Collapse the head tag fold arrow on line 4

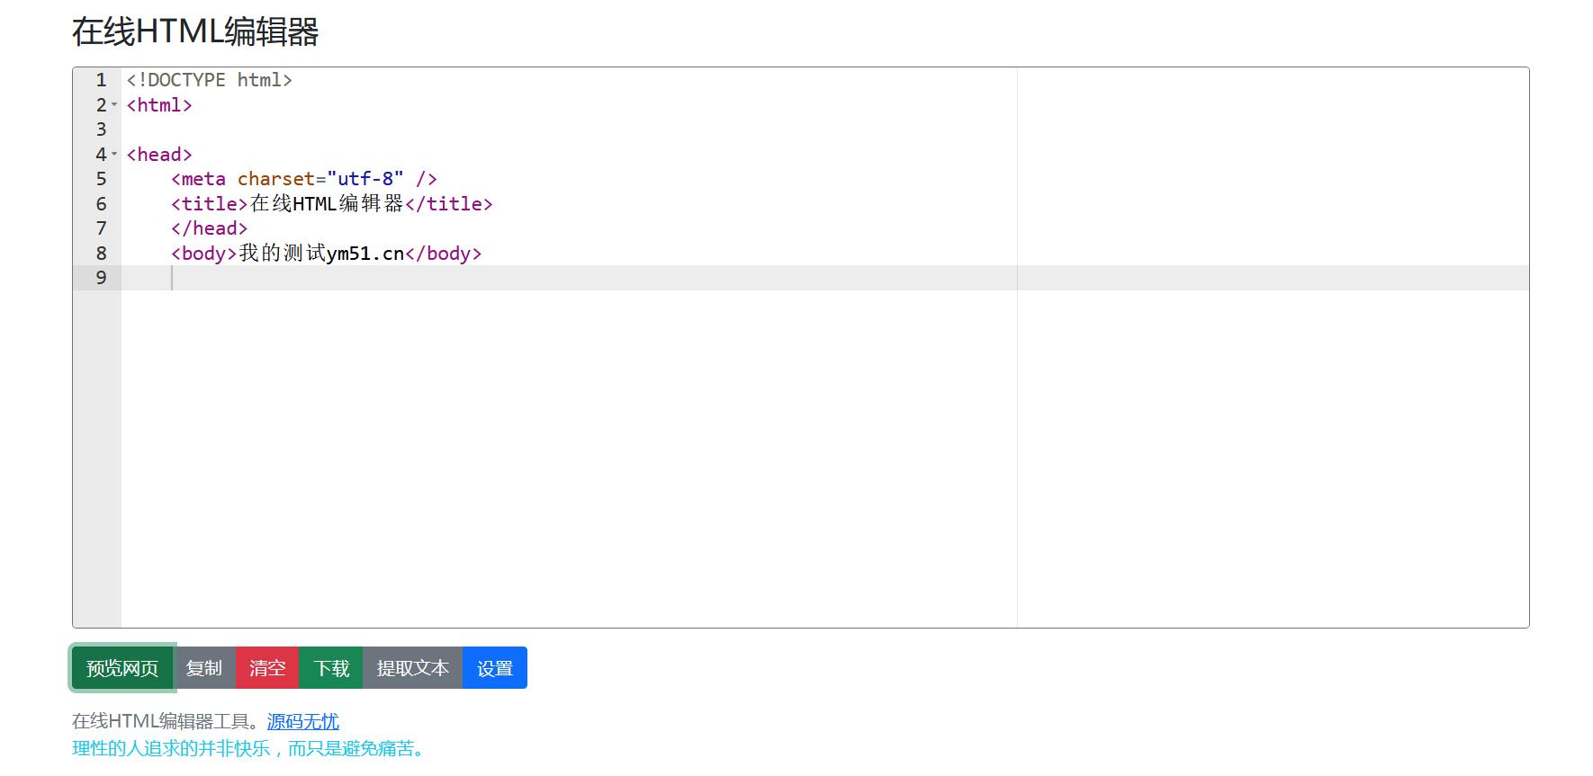[x=114, y=155]
